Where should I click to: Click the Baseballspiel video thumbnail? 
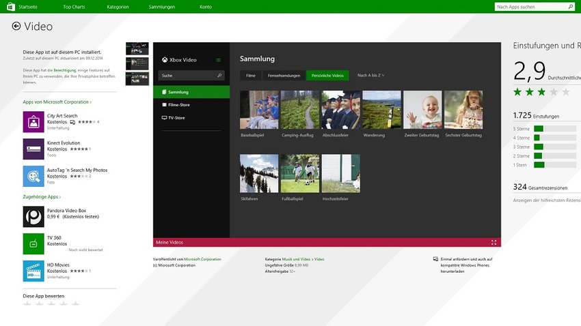(259, 110)
